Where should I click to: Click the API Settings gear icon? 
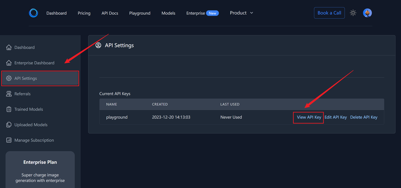pos(9,78)
